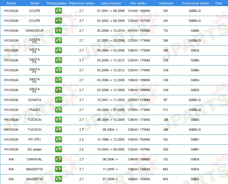Click the 06.2006 -> production cell

coord(110,159)
